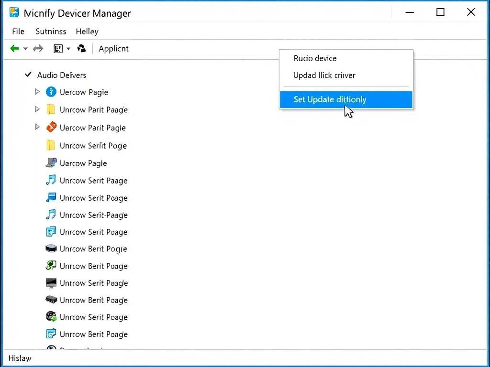Click the yellow folder icon of Unrcow Seriit Poge
This screenshot has width=490, height=367.
point(51,145)
